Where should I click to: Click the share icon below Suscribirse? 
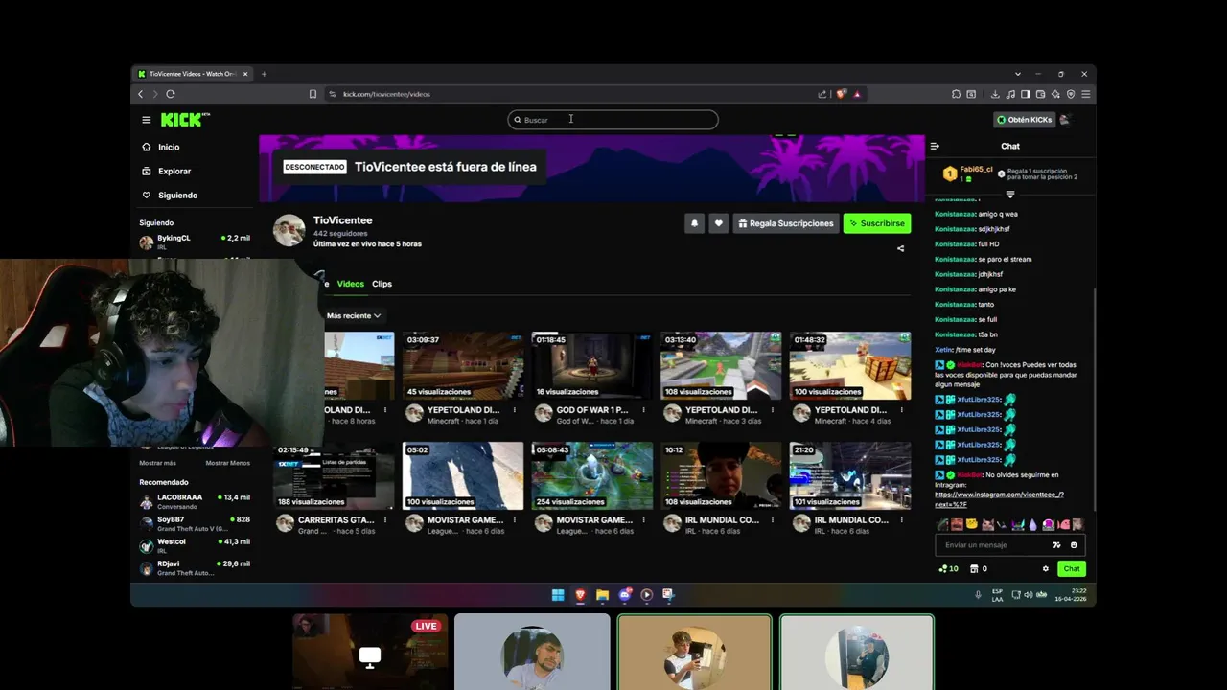(x=900, y=248)
